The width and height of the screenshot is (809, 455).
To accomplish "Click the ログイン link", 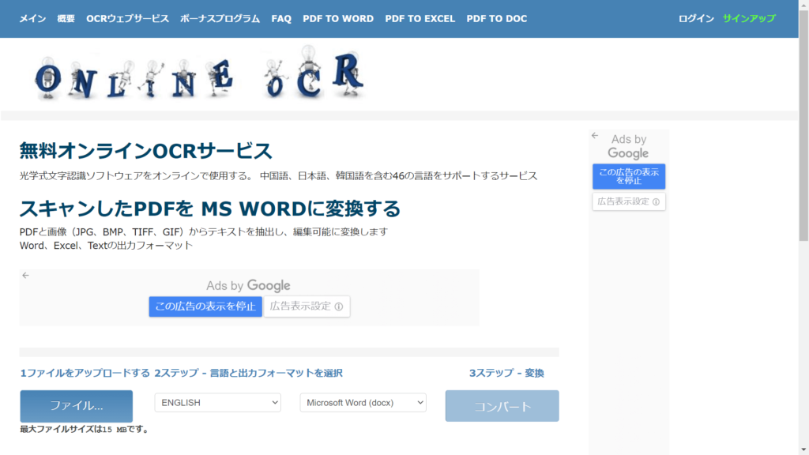I will (696, 19).
